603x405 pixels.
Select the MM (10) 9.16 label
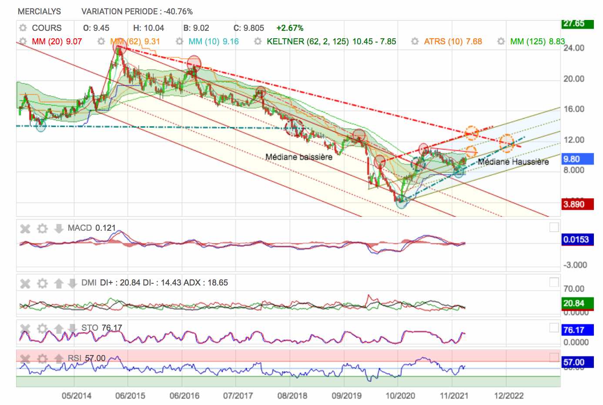coord(214,41)
